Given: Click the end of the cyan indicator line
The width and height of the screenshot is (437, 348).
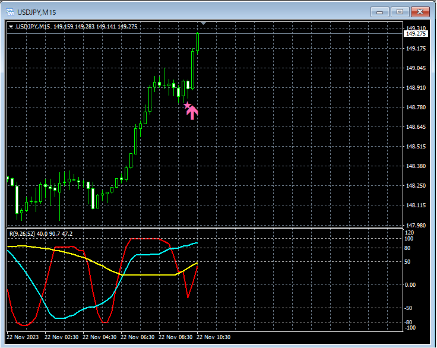Looking at the screenshot, I should click(197, 243).
